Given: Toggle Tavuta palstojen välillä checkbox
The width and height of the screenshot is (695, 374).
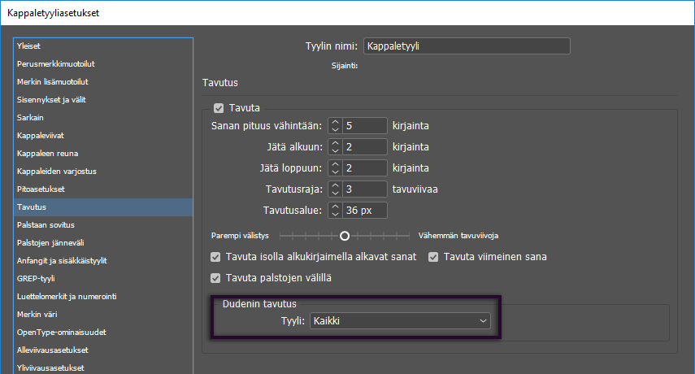Looking at the screenshot, I should click(x=215, y=278).
